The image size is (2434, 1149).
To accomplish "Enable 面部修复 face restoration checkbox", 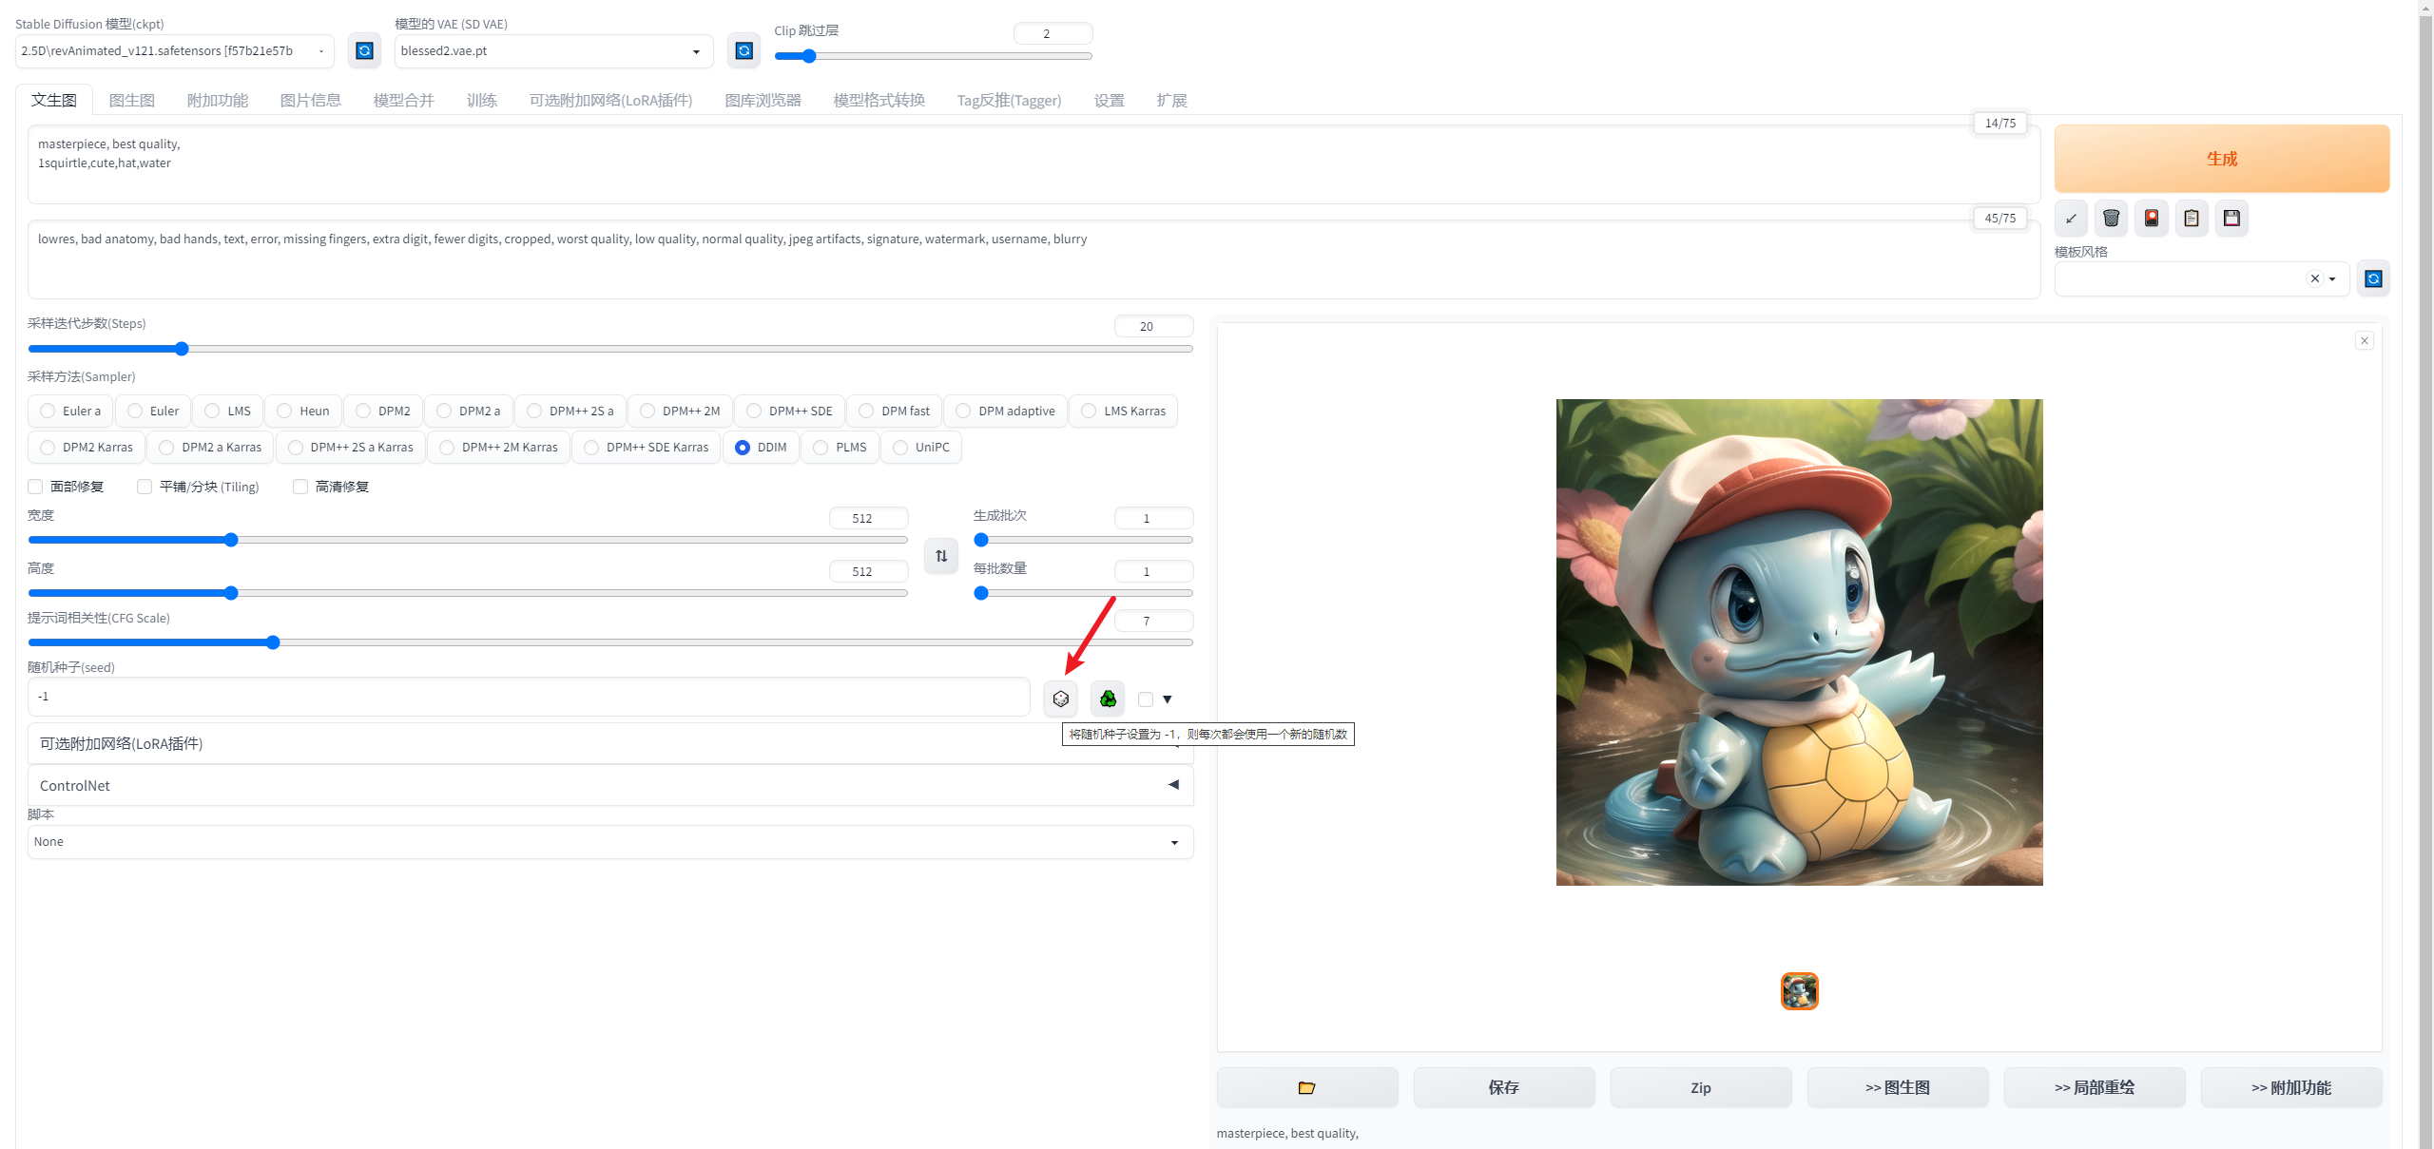I will 35,487.
